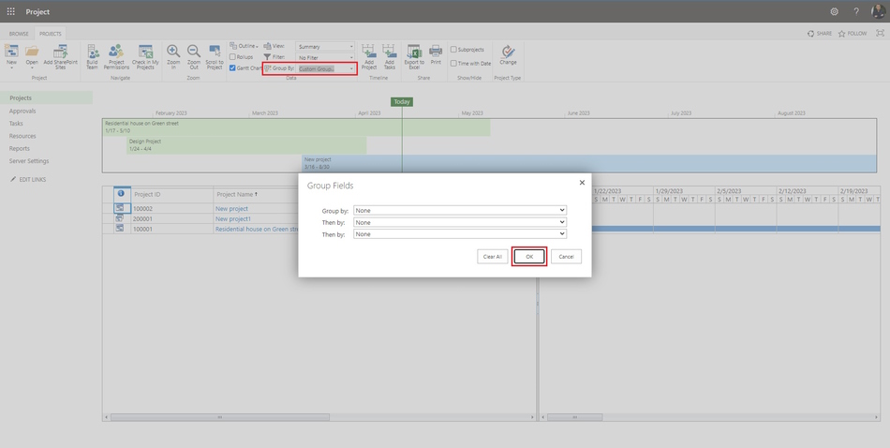Click the Add SharePoint Sites icon
890x448 pixels.
[60, 52]
